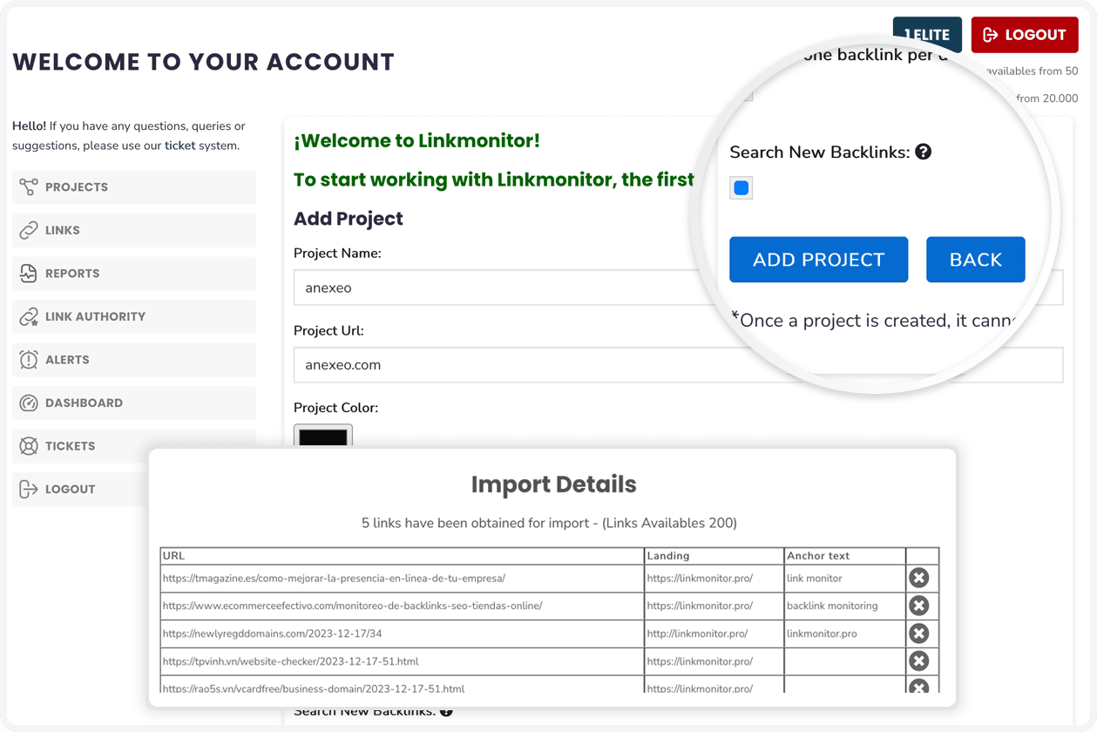This screenshot has height=732, width=1097.
Task: Remove the ecommerceefectivo.com link row
Action: [x=919, y=606]
